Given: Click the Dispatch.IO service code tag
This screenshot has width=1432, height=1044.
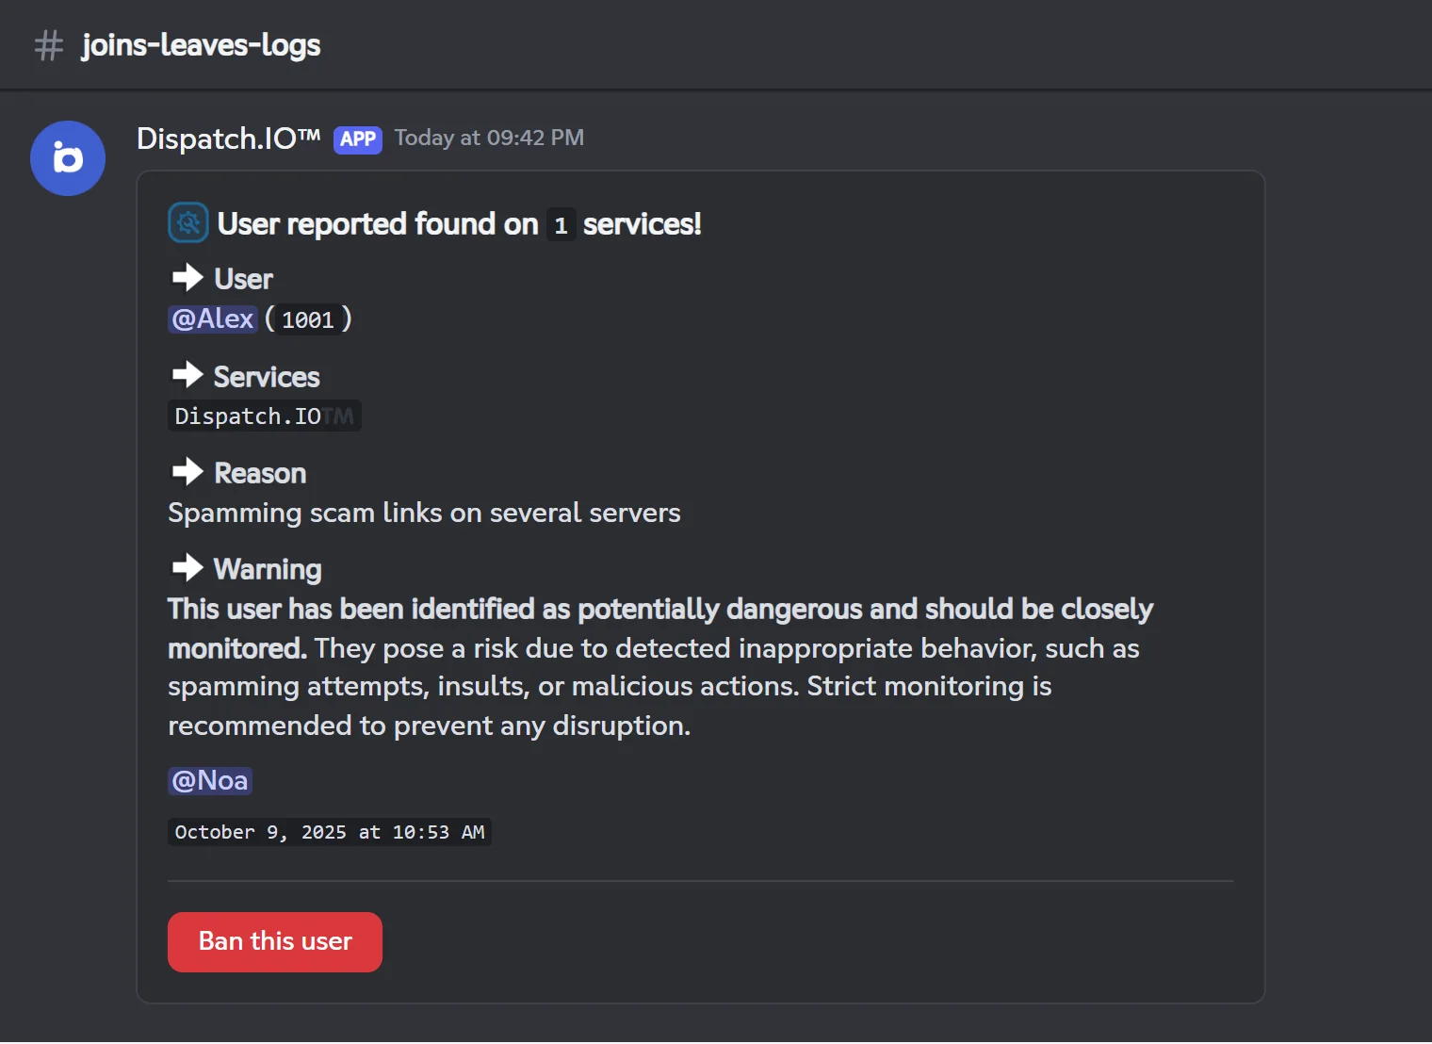Looking at the screenshot, I should pyautogui.click(x=265, y=416).
